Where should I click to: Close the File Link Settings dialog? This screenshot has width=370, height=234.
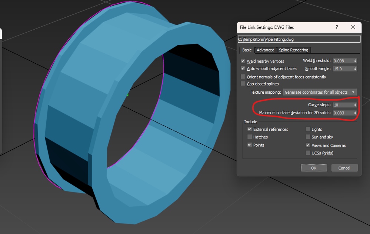coord(353,27)
